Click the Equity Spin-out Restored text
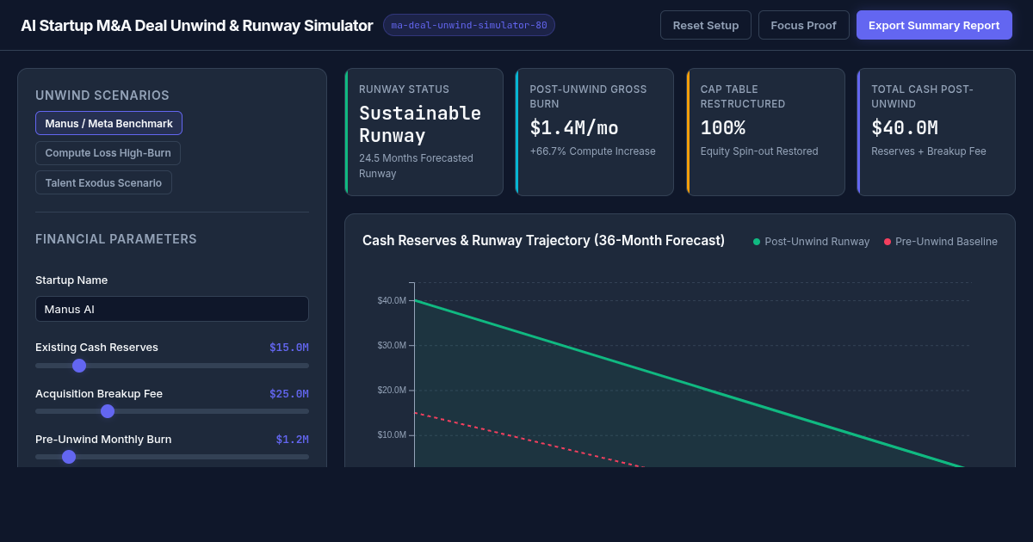This screenshot has width=1033, height=542. (x=759, y=151)
